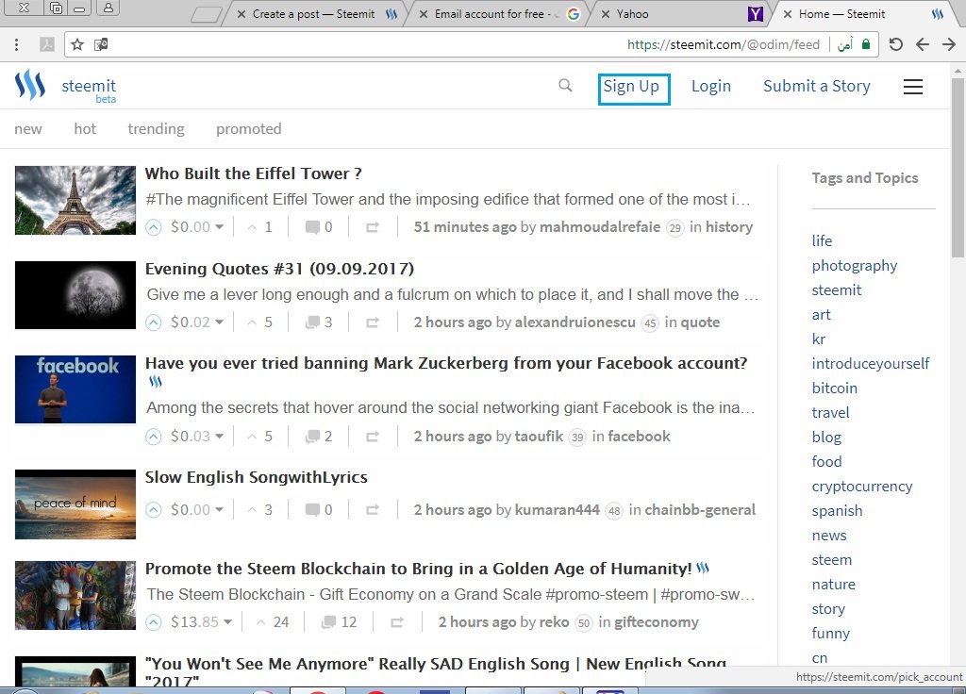Open comments on the Zuckerberg post
The height and width of the screenshot is (694, 966).
coord(319,437)
